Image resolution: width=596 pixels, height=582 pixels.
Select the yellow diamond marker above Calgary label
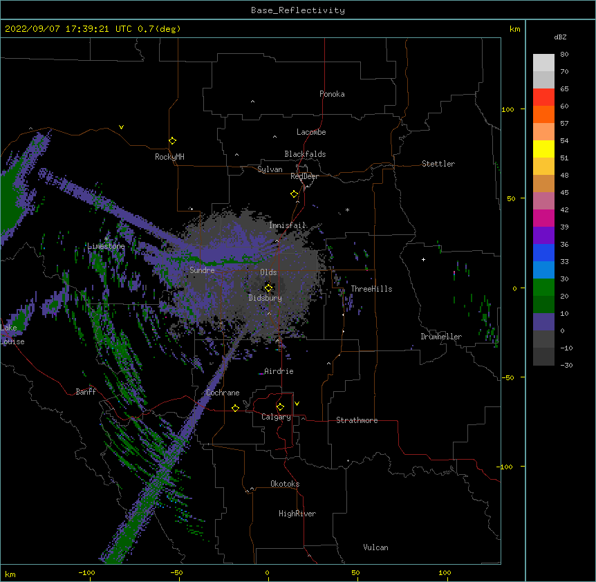point(280,407)
